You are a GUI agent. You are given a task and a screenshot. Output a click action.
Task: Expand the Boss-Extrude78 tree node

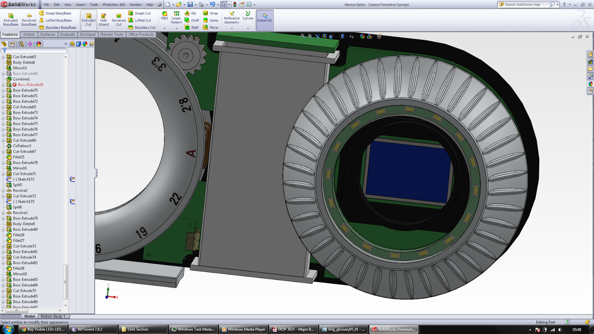click(3, 163)
